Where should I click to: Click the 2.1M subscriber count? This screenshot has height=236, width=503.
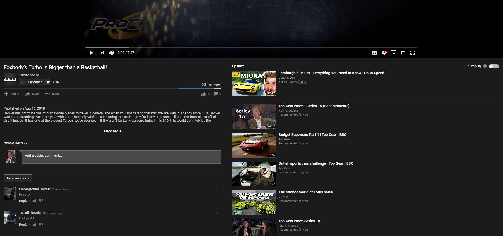point(56,82)
